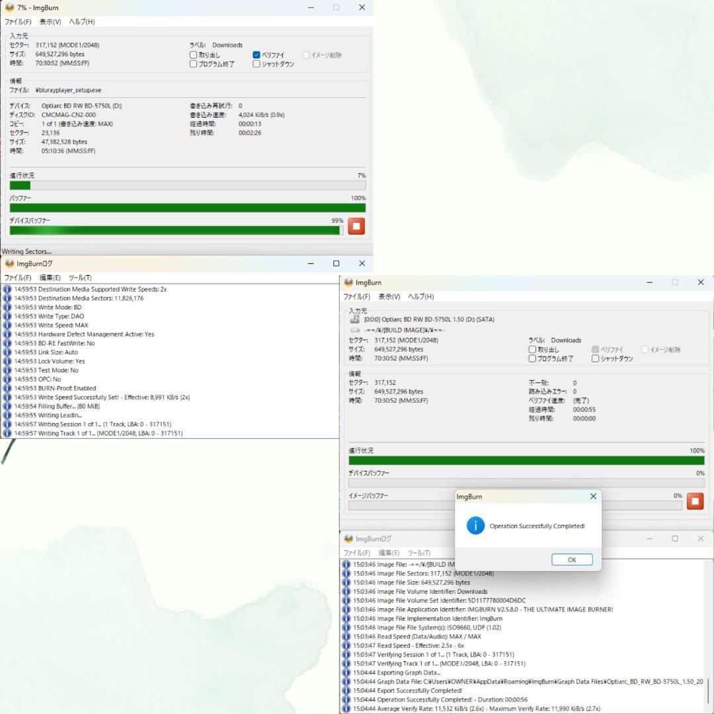Open 表示(V) menu in verify ImgBurn window
This screenshot has height=714, width=714.
[x=389, y=296]
